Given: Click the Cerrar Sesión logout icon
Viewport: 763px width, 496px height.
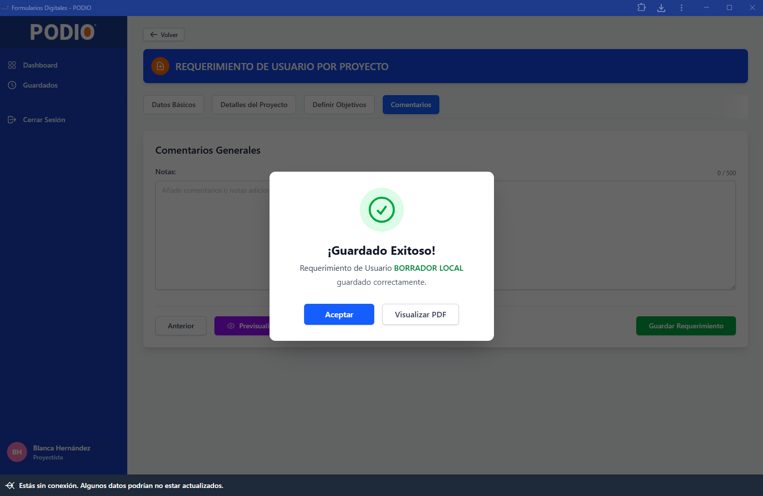Looking at the screenshot, I should point(12,120).
